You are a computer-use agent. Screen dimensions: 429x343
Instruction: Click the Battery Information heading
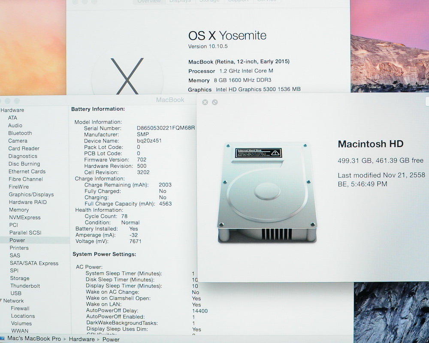pos(98,109)
